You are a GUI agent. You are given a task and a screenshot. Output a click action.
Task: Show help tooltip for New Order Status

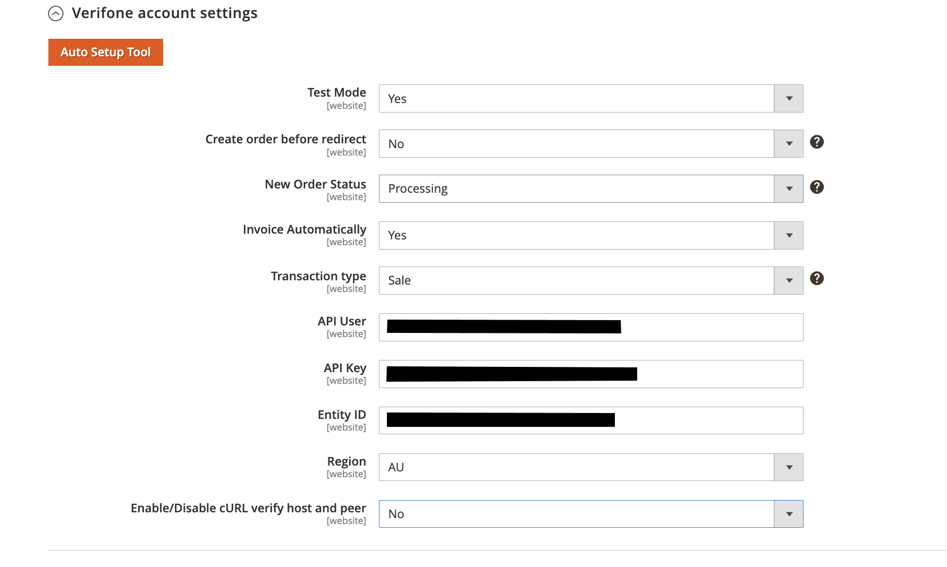tap(817, 187)
